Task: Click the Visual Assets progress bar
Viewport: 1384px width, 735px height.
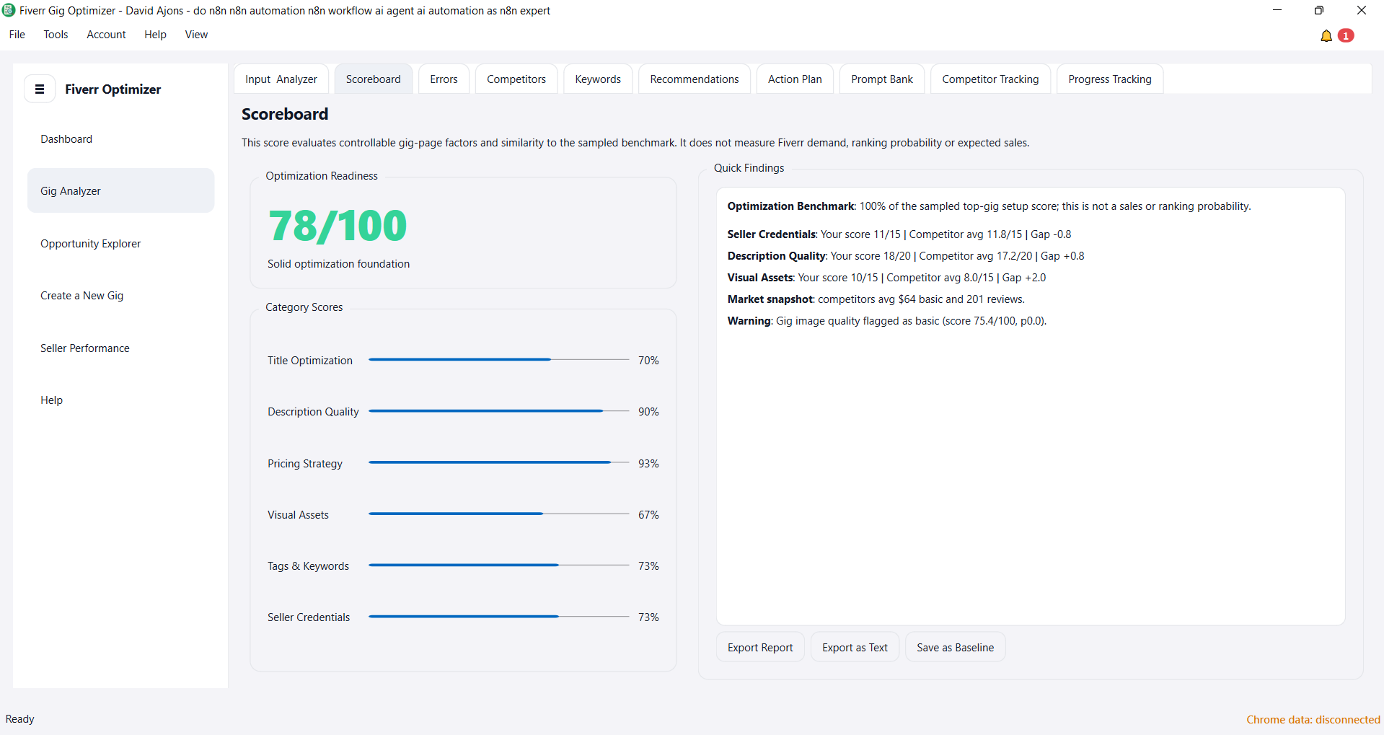Action: pyautogui.click(x=499, y=514)
